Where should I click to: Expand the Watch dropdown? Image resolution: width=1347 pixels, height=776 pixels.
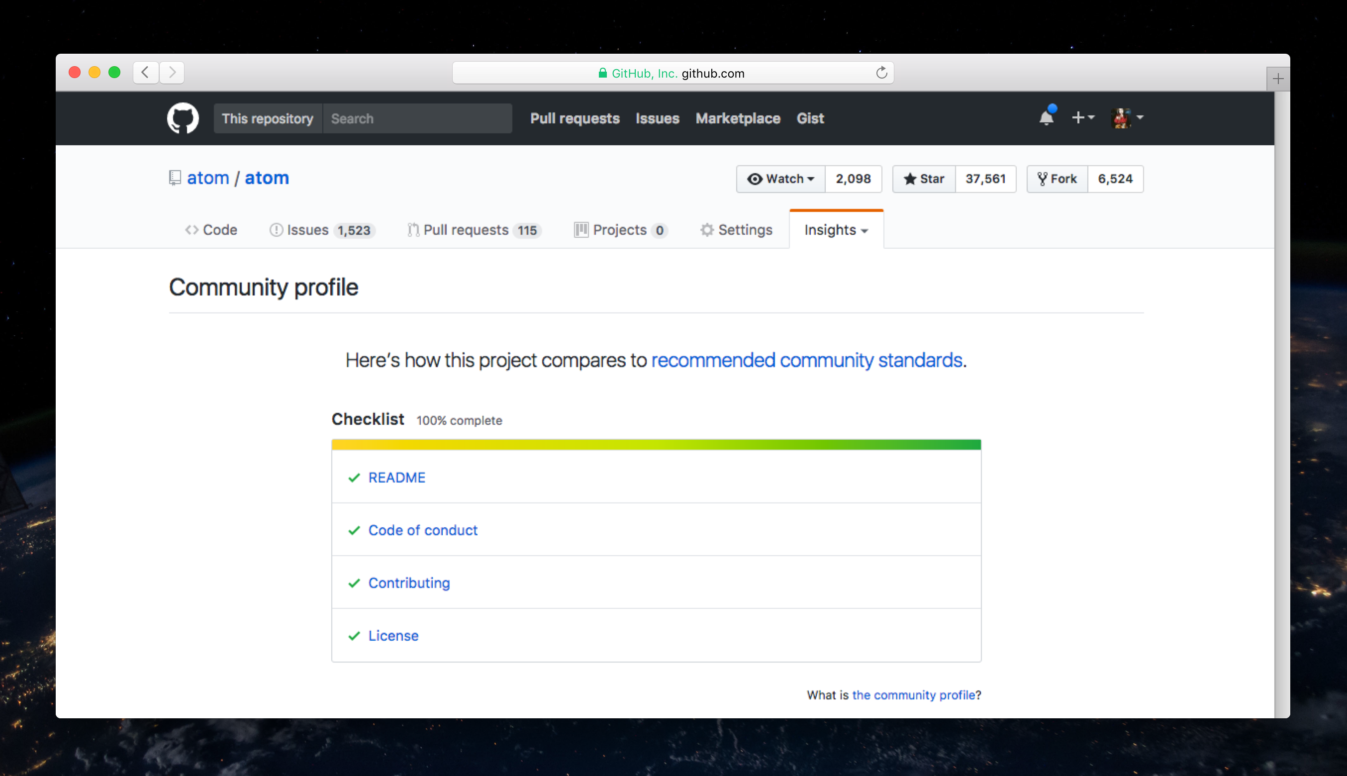pos(780,179)
